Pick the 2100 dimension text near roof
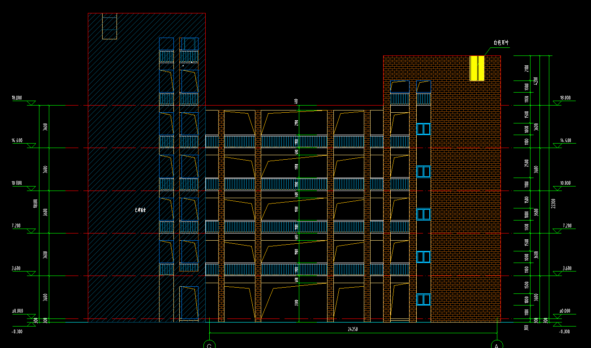This screenshot has height=348, width=591. (x=526, y=68)
